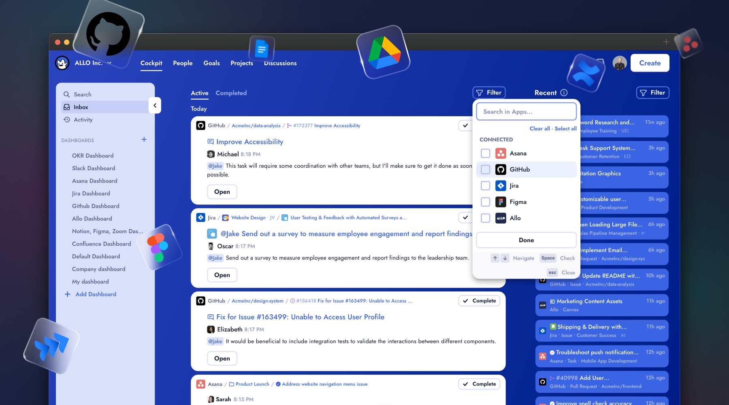
Task: Collapse the sidebar with the chevron
Action: click(x=155, y=105)
